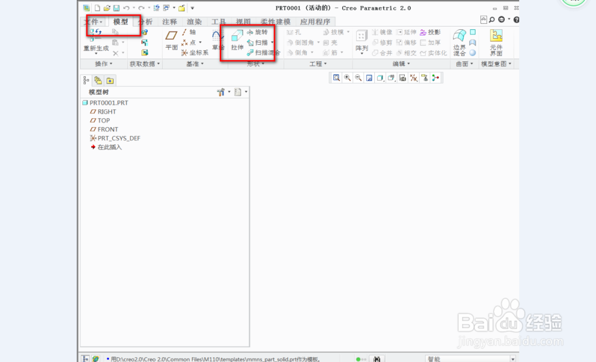This screenshot has width=596, height=362.
Task: Select the RIGHT datum plane in model tree
Action: 103,112
